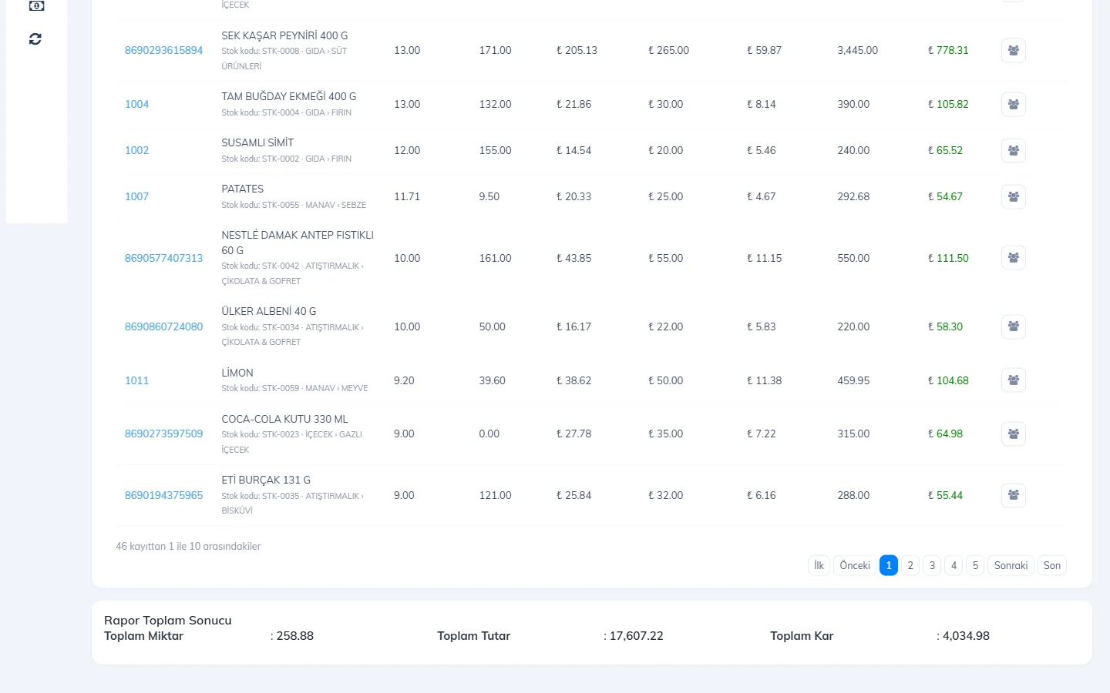Click the 46 kayıttan record count text
Image resolution: width=1110 pixels, height=693 pixels.
tap(188, 546)
